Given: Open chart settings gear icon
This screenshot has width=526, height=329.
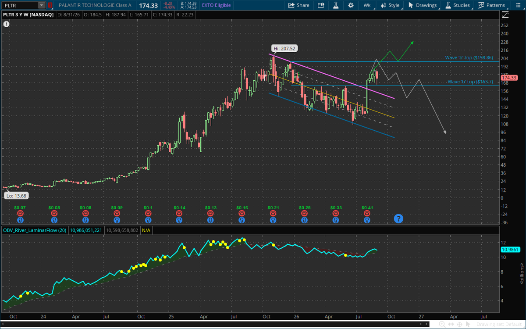Looking at the screenshot, I should [x=351, y=5].
